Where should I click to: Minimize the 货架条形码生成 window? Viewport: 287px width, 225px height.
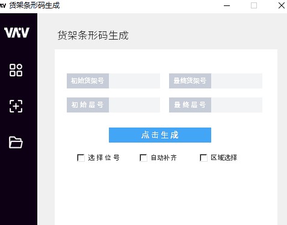[227, 5]
